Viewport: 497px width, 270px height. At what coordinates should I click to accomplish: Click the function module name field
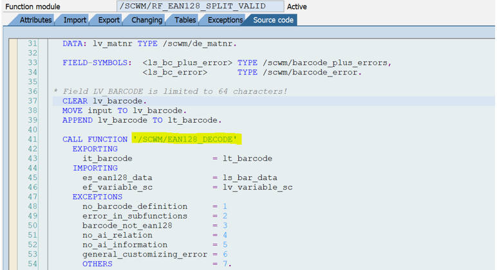(200, 6)
